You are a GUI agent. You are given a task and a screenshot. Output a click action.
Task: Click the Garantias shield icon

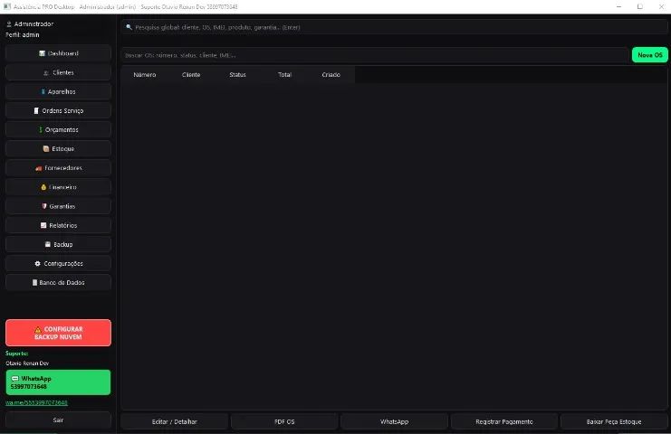pyautogui.click(x=44, y=206)
